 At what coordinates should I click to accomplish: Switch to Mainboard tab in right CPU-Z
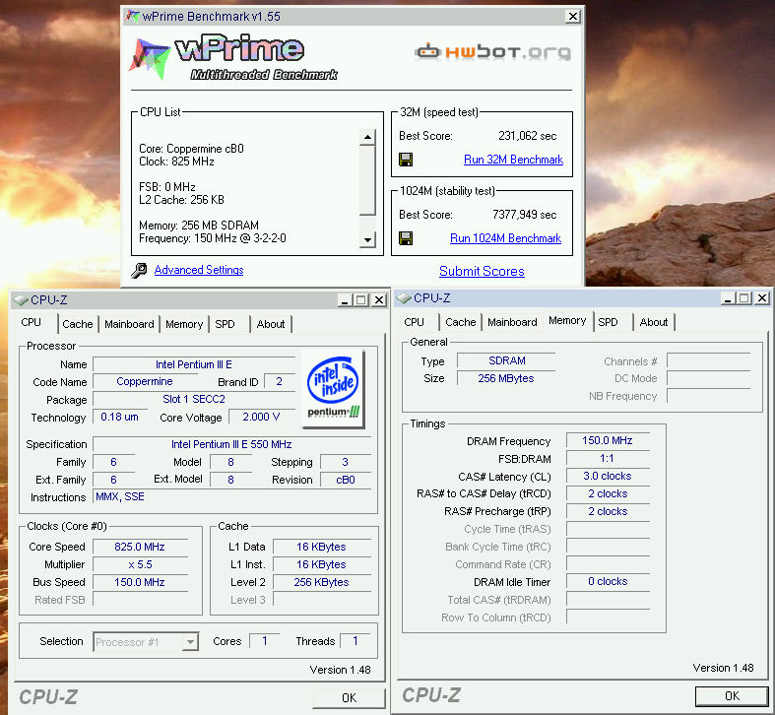(512, 322)
